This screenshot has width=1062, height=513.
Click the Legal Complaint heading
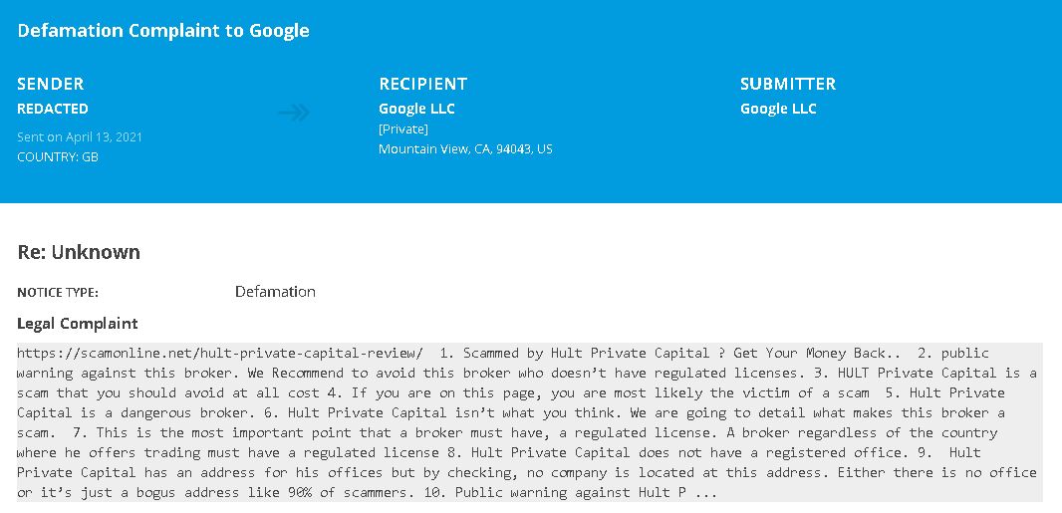pyautogui.click(x=78, y=324)
